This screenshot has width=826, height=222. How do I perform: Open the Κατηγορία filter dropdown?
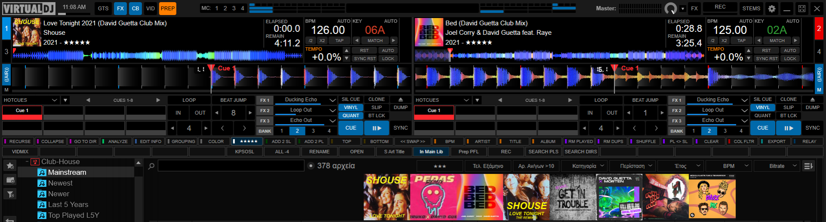(x=588, y=166)
